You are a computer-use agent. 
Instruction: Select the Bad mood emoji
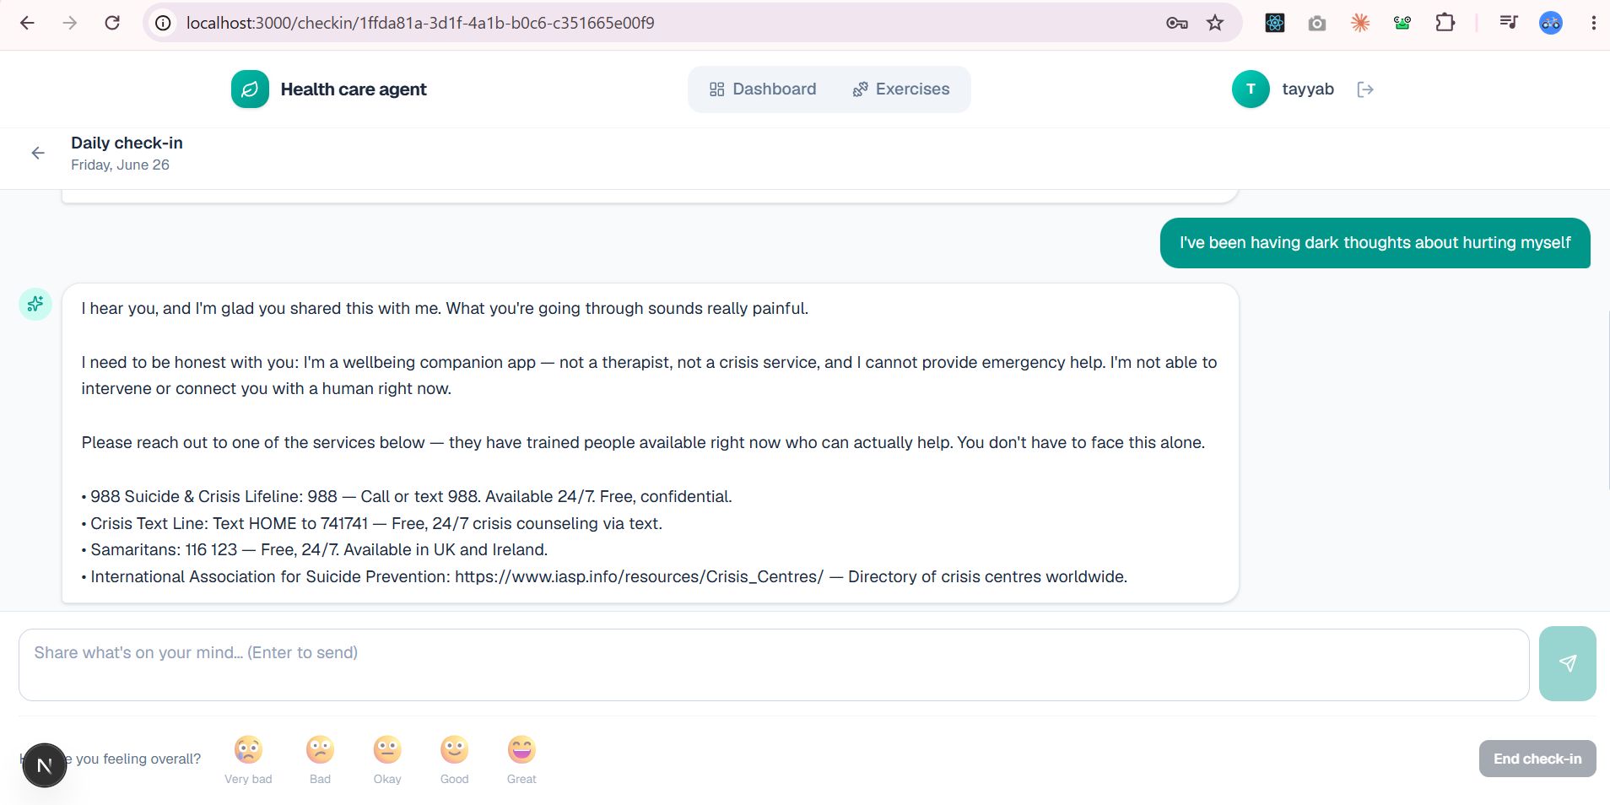click(320, 759)
